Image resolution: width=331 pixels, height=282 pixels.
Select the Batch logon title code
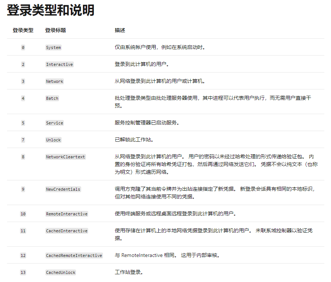click(x=52, y=98)
